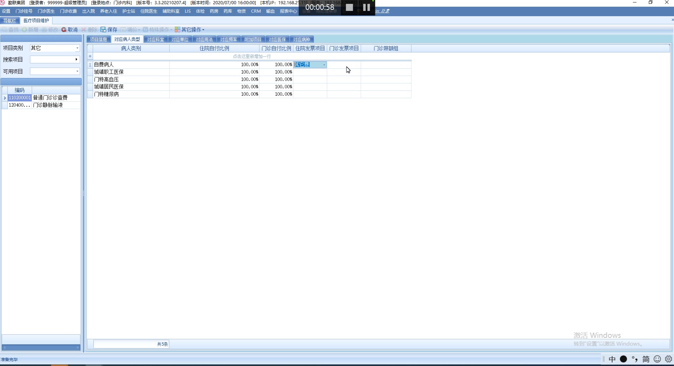Click the 删除 delete toolbar button
This screenshot has width=674, height=366.
click(90, 30)
